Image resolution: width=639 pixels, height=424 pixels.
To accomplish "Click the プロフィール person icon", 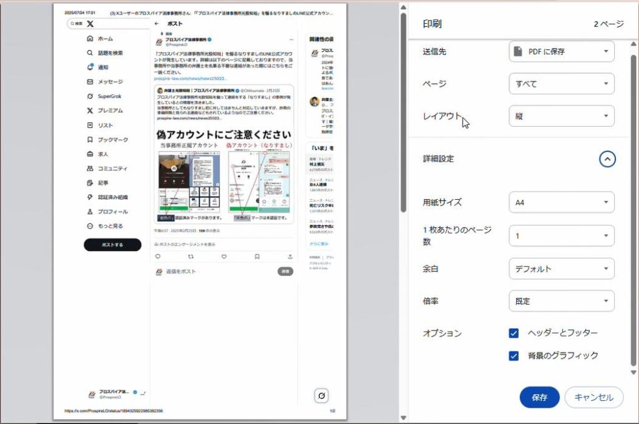I will 90,212.
